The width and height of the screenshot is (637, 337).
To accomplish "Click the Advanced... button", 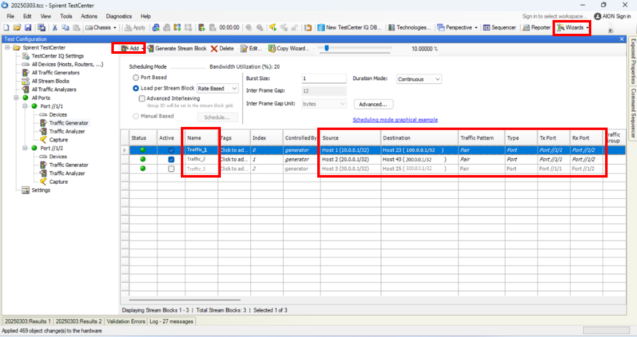I will click(373, 104).
